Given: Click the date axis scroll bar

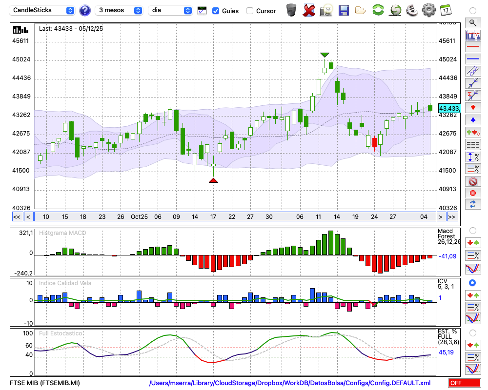Looking at the screenshot, I should click(235, 217).
